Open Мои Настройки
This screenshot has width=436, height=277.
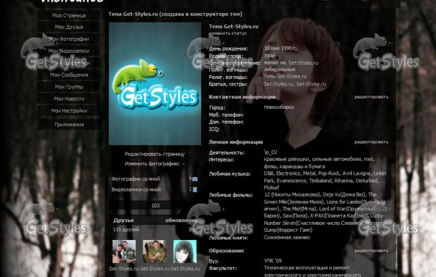[x=69, y=110]
